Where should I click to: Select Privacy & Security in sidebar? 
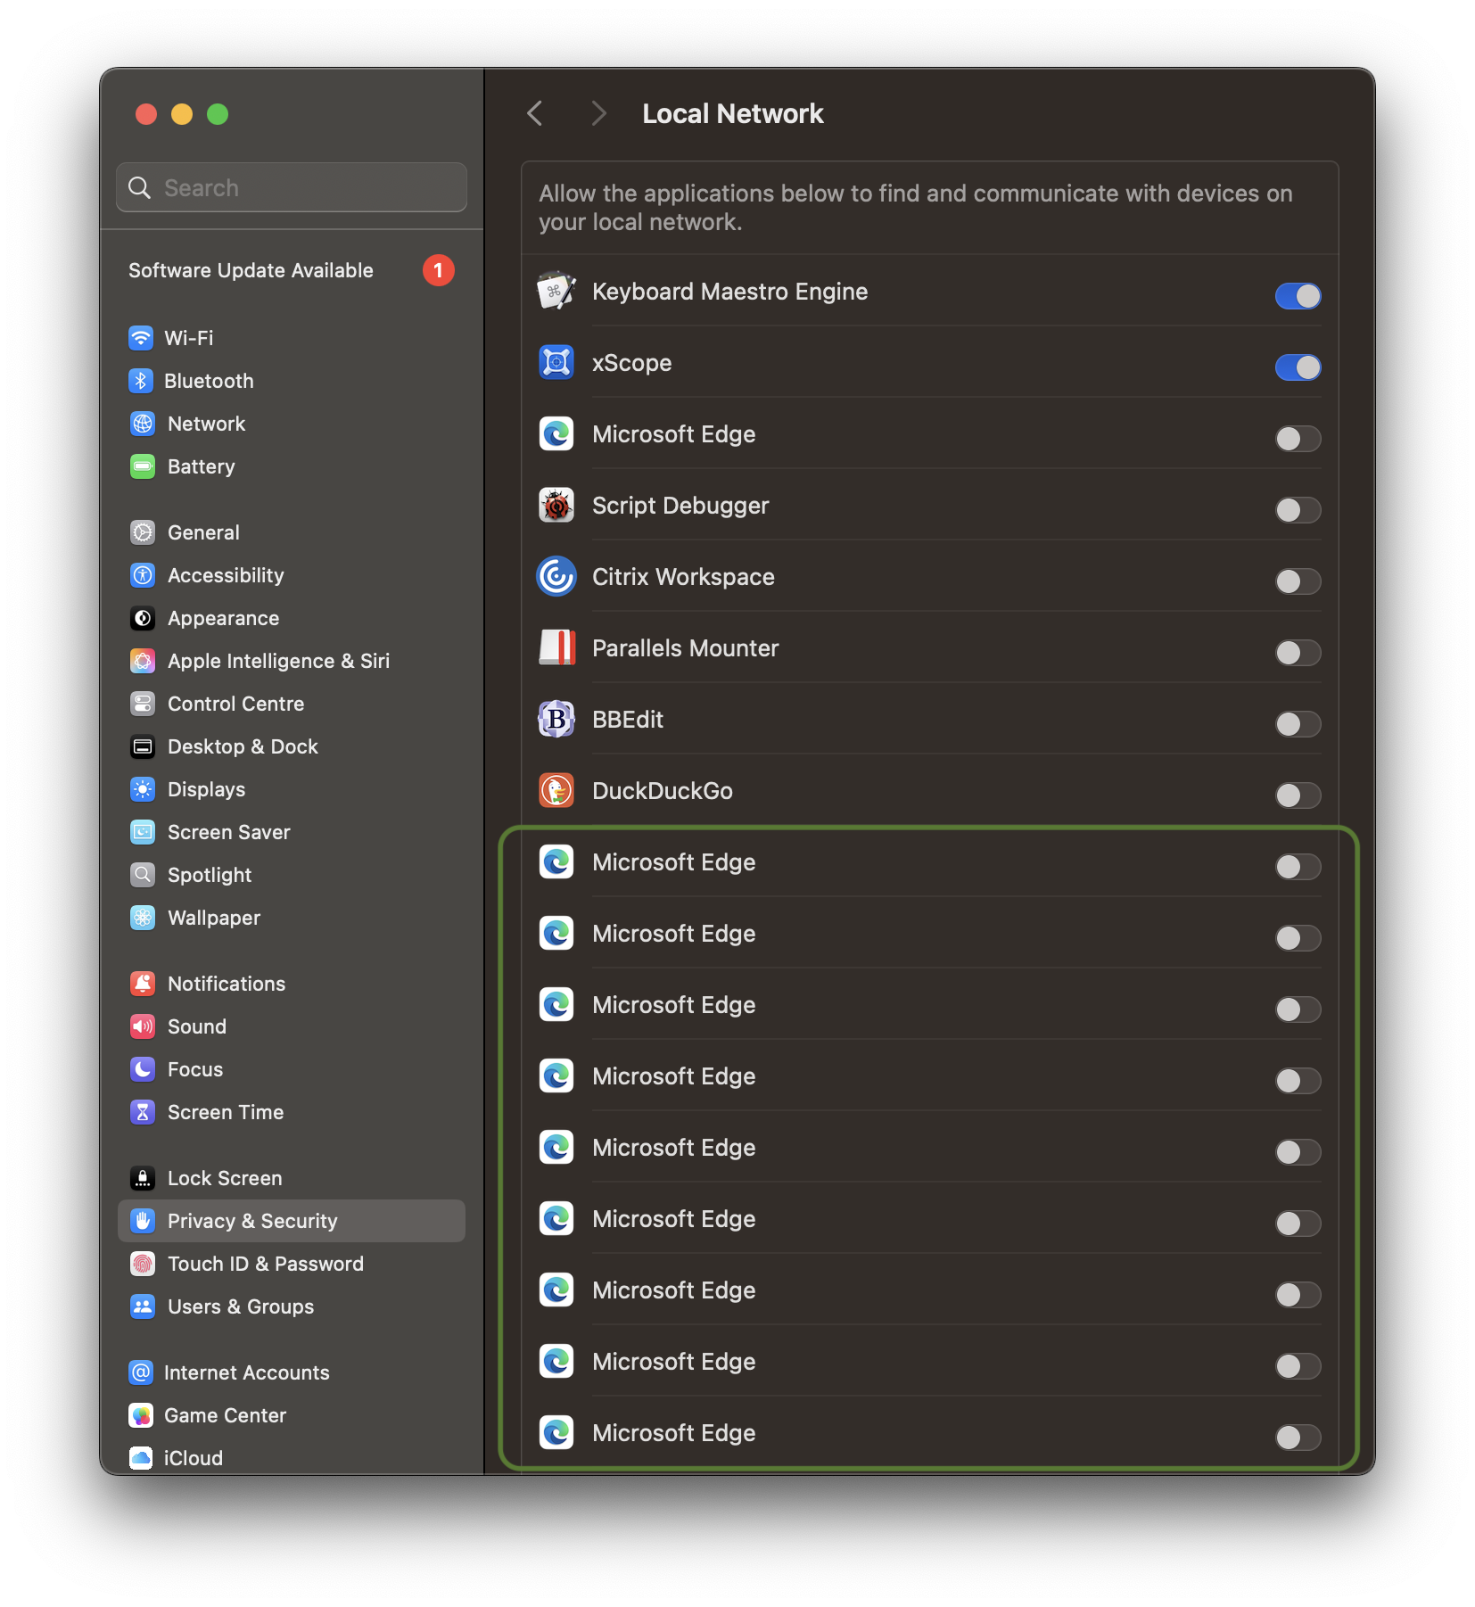click(292, 1221)
